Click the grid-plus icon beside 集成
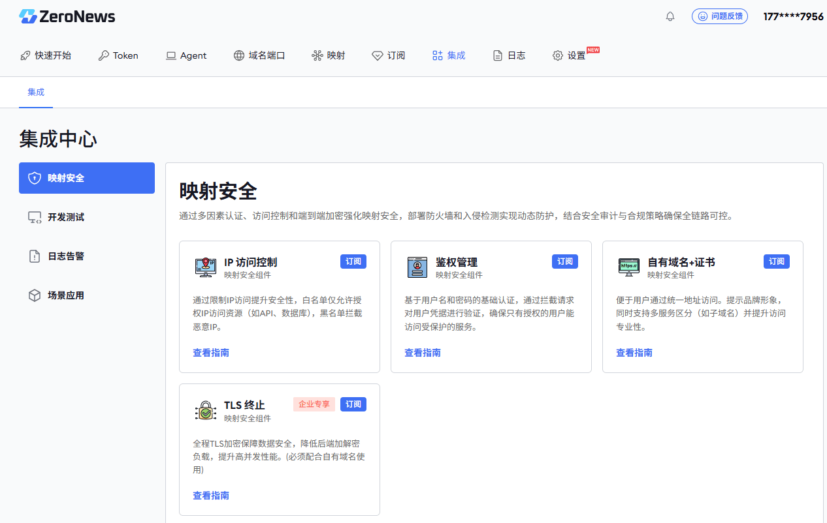Viewport: 827px width, 523px height. (x=438, y=55)
